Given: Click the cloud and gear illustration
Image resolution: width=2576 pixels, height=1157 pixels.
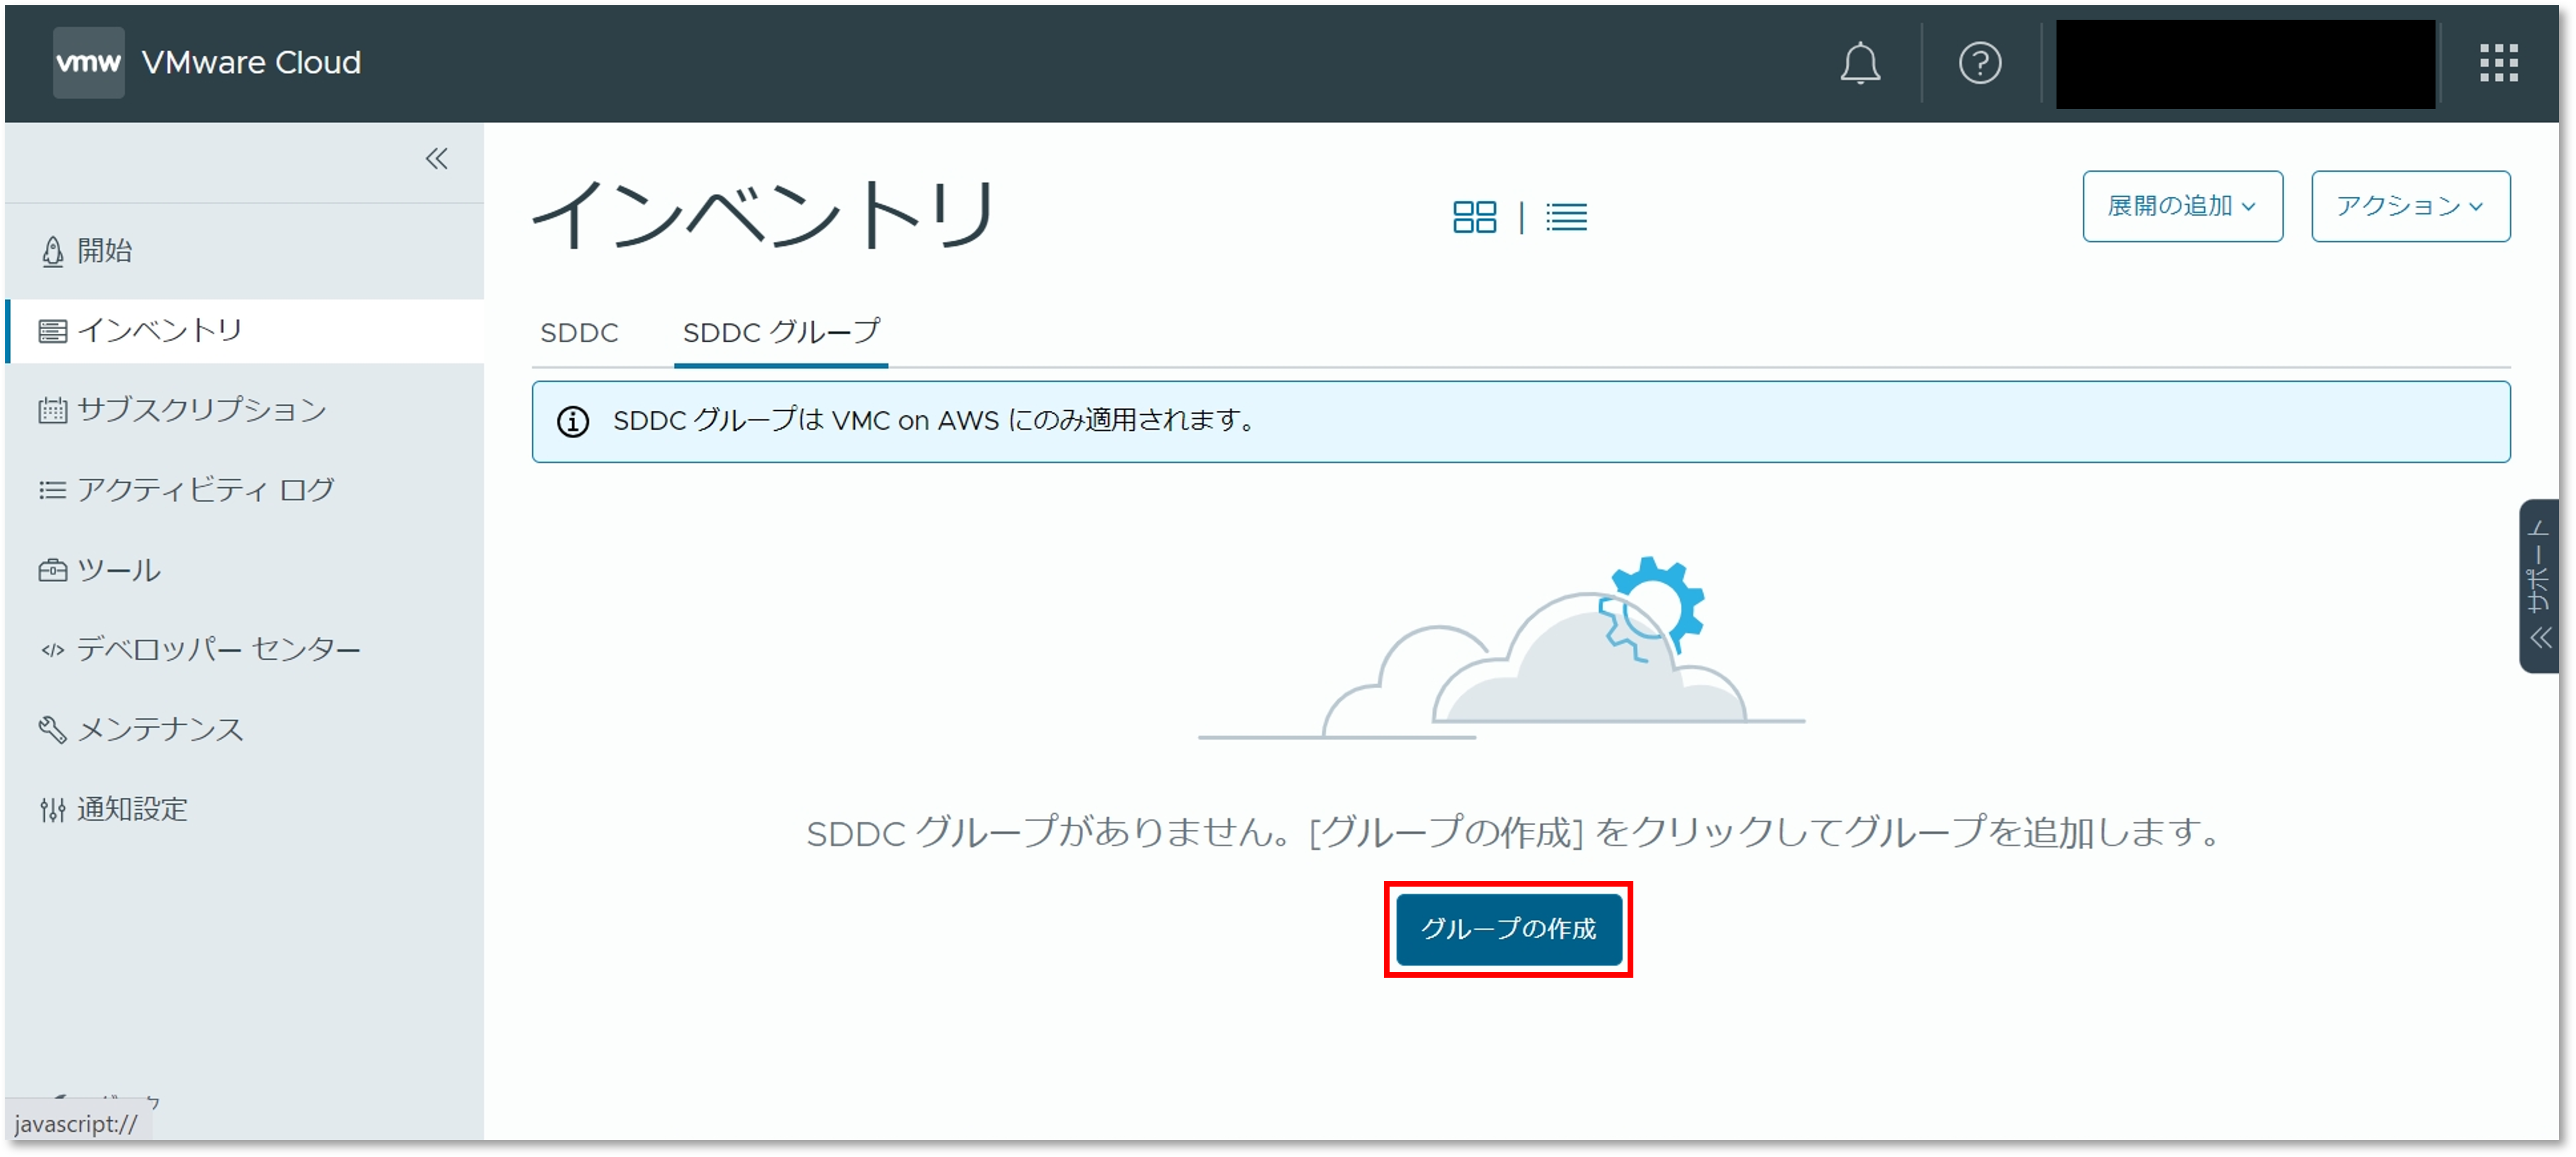Looking at the screenshot, I should [1501, 648].
